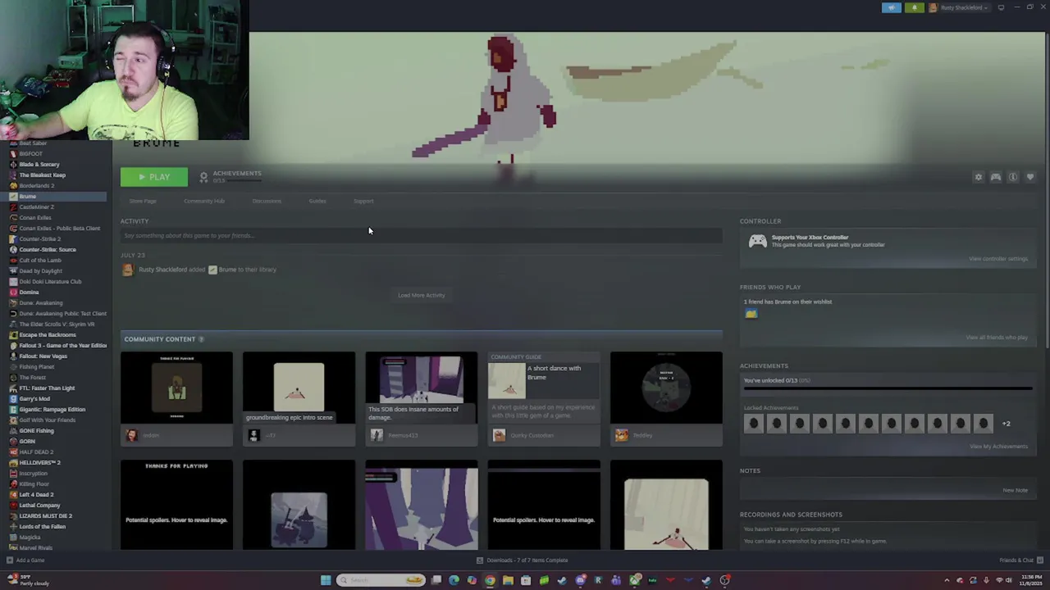1050x590 pixels.
Task: Click the New Note link
Action: tap(1015, 490)
